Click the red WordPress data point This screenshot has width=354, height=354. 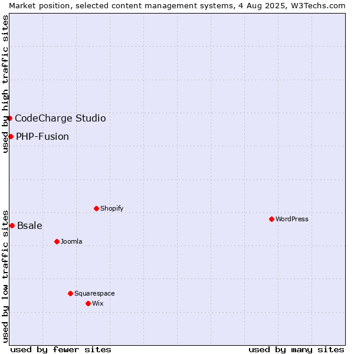tap(271, 219)
